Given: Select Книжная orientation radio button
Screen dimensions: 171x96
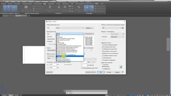Looking at the screenshot, I should 103,65.
